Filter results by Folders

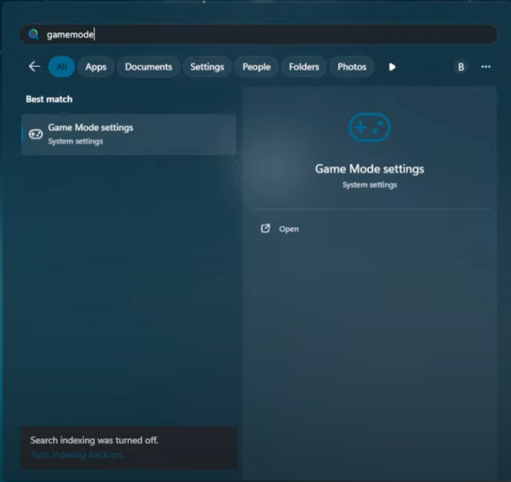304,67
